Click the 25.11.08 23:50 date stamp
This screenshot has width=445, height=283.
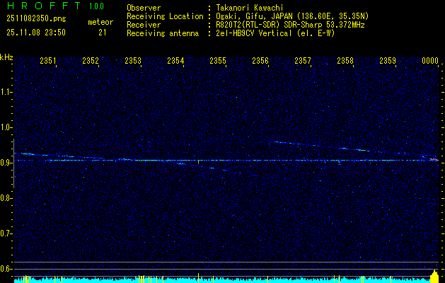tap(35, 33)
